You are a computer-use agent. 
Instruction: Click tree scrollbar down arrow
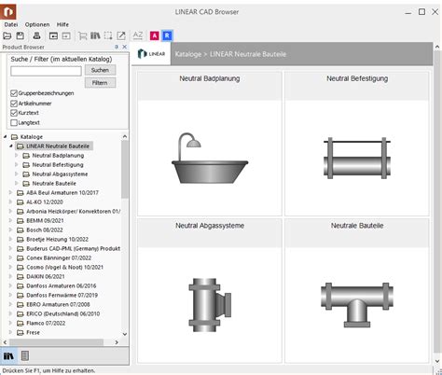[125, 334]
